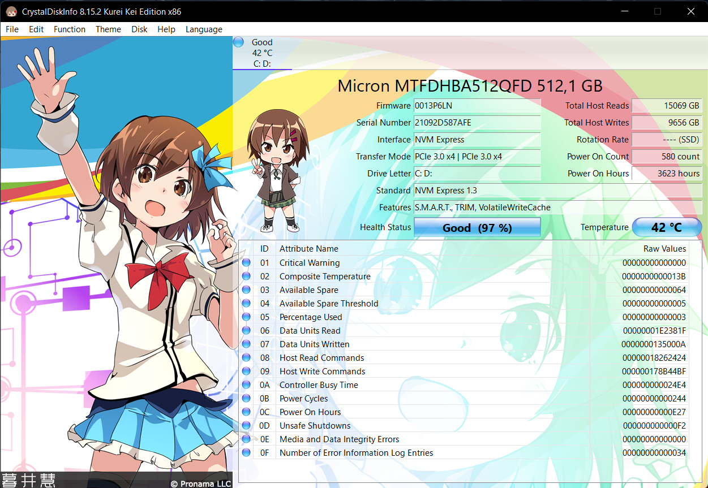Click the Good (97 %) health status button
The height and width of the screenshot is (488, 708).
click(x=477, y=227)
